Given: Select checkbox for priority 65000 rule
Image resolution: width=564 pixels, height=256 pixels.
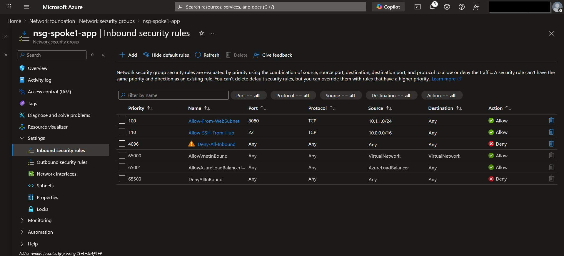Looking at the screenshot, I should pyautogui.click(x=122, y=155).
